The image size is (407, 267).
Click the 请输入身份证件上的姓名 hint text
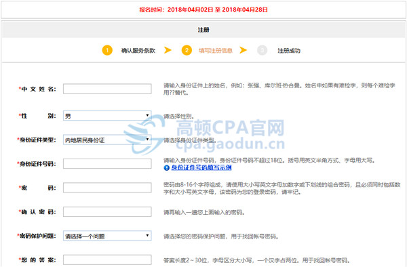pyautogui.click(x=279, y=89)
